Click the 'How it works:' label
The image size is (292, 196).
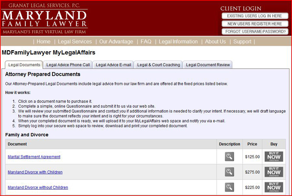pos(18,93)
